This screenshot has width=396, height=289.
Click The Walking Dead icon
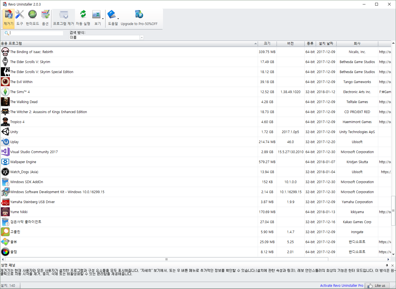5,102
